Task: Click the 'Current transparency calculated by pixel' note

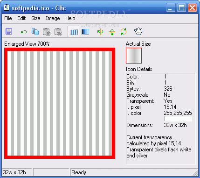Action: [x=159, y=146]
